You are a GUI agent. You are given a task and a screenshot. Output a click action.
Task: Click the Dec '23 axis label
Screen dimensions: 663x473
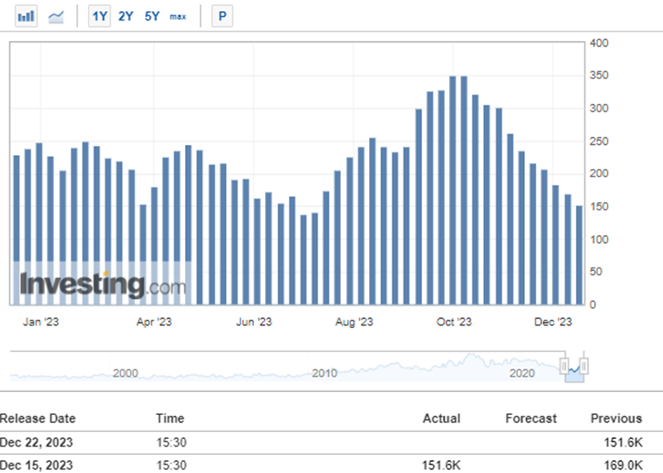coord(553,322)
